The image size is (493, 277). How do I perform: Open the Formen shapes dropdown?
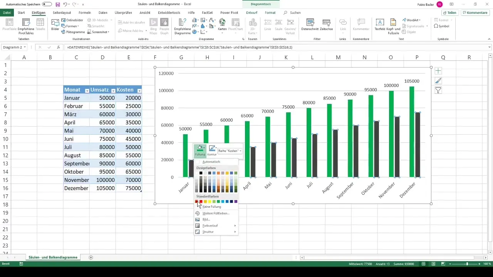tap(70, 26)
